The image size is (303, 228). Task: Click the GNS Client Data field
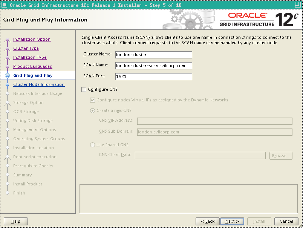tap(200, 156)
